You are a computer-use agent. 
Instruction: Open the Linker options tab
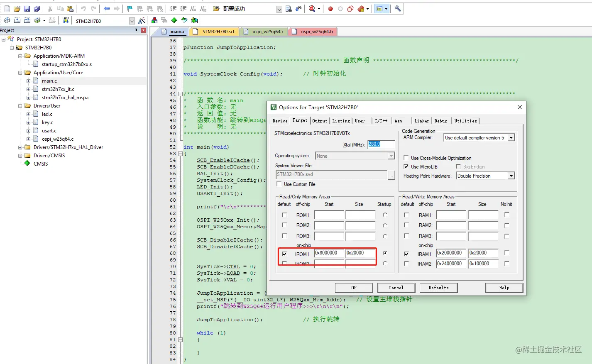coord(422,121)
